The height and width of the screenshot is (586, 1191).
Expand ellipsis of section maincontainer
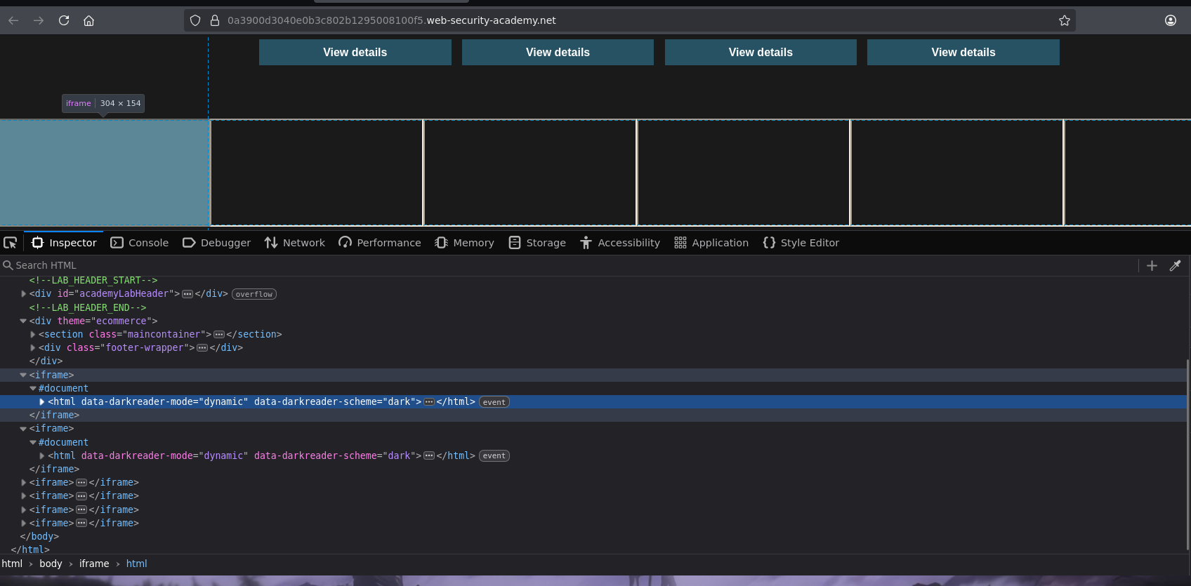pos(219,335)
